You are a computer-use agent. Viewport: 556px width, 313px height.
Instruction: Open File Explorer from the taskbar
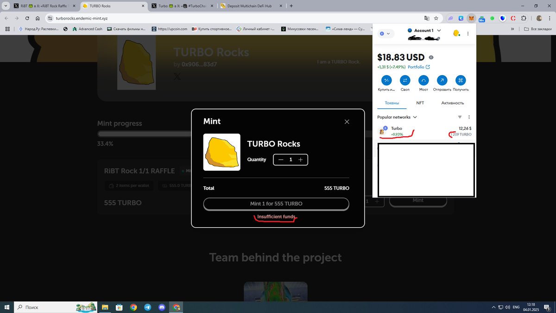(105, 307)
